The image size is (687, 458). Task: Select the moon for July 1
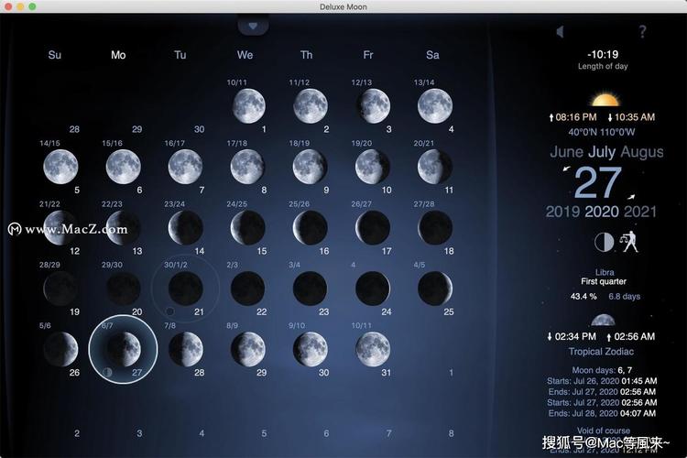(x=248, y=105)
